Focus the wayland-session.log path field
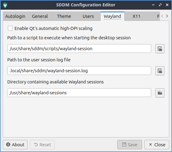This screenshot has width=172, height=152. tap(79, 71)
